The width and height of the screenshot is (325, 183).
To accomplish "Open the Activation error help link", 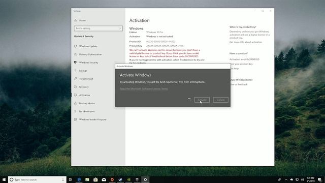I will 244,59.
